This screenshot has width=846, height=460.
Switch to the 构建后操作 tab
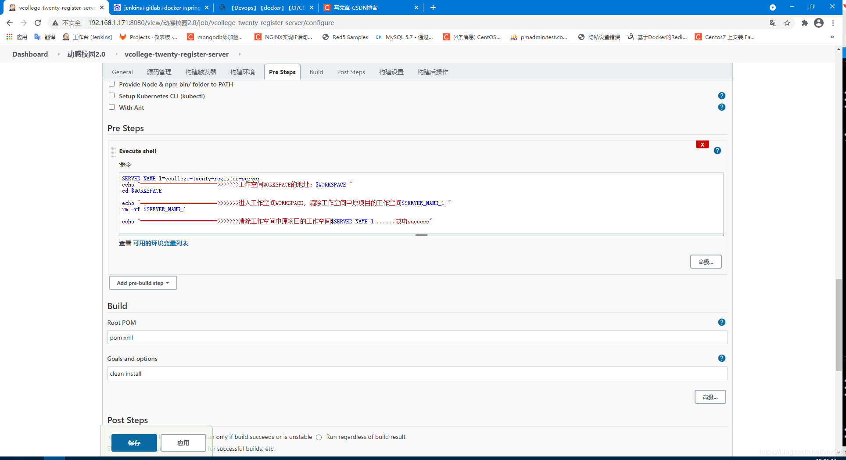433,72
